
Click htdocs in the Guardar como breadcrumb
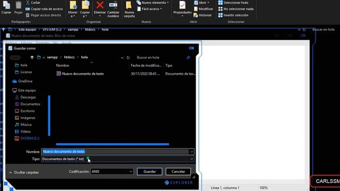(70, 57)
